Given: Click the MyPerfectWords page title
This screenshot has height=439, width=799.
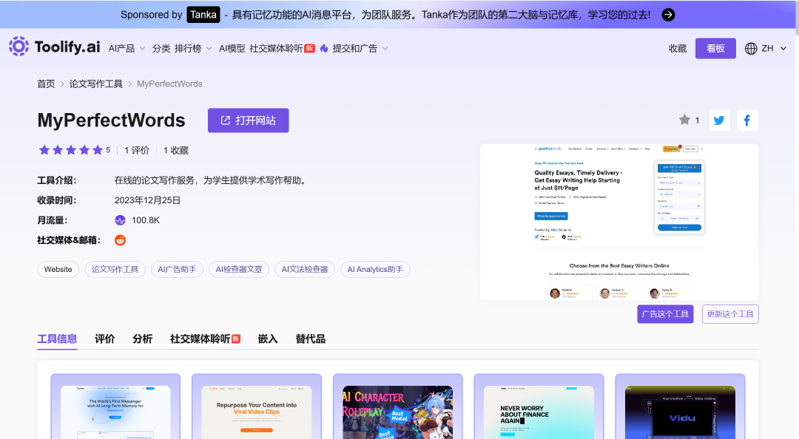Looking at the screenshot, I should tap(111, 120).
